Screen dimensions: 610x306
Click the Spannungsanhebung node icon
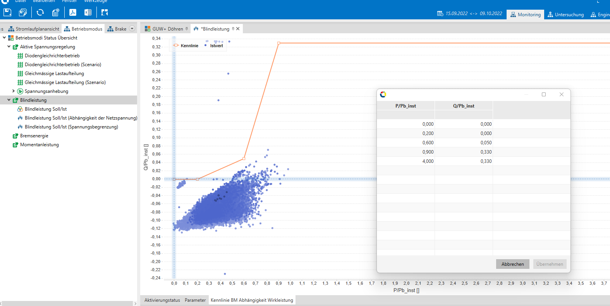tap(20, 91)
